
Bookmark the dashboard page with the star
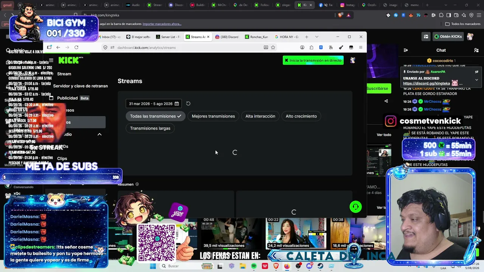point(273,47)
